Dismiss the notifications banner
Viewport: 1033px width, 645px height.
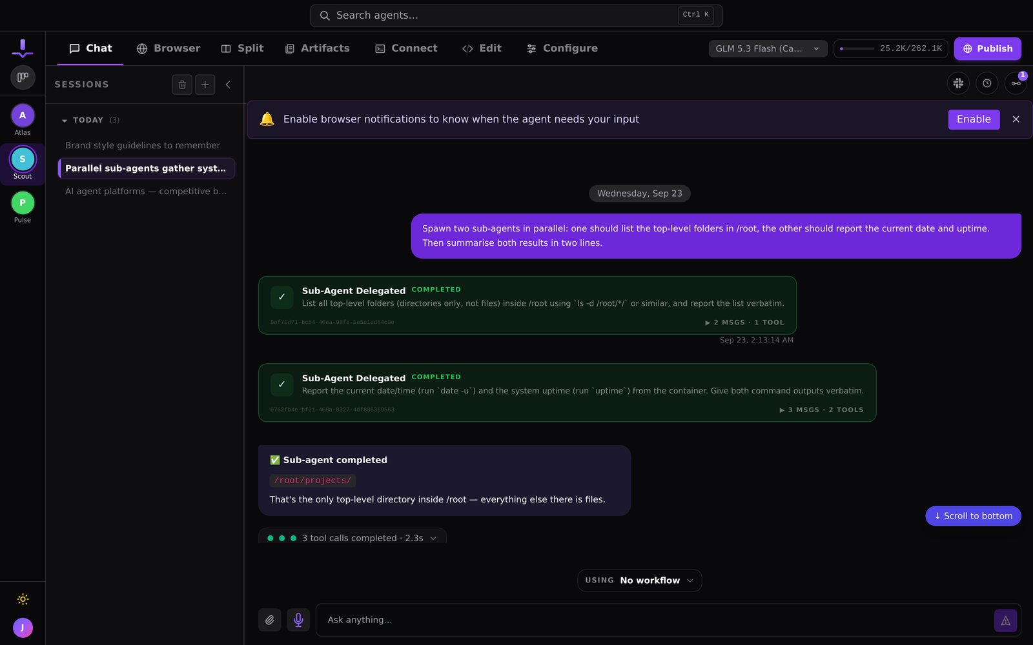(x=1016, y=119)
